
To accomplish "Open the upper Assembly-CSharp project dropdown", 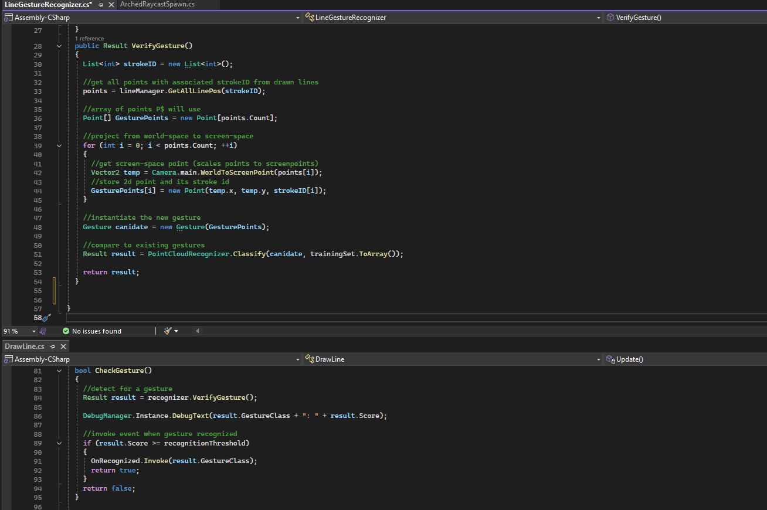I will (x=297, y=18).
